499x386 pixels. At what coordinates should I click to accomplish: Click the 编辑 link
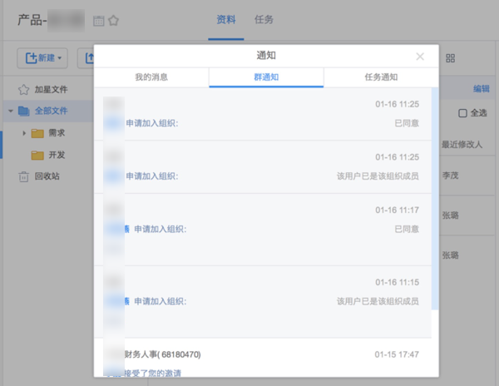482,89
